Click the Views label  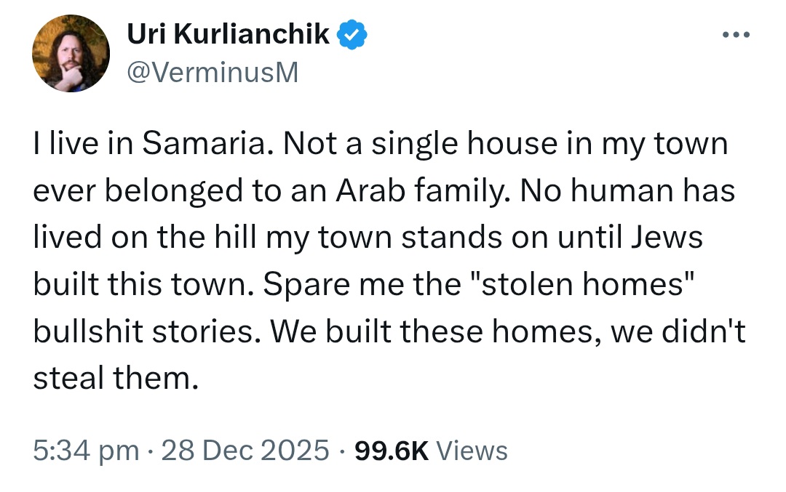point(472,450)
